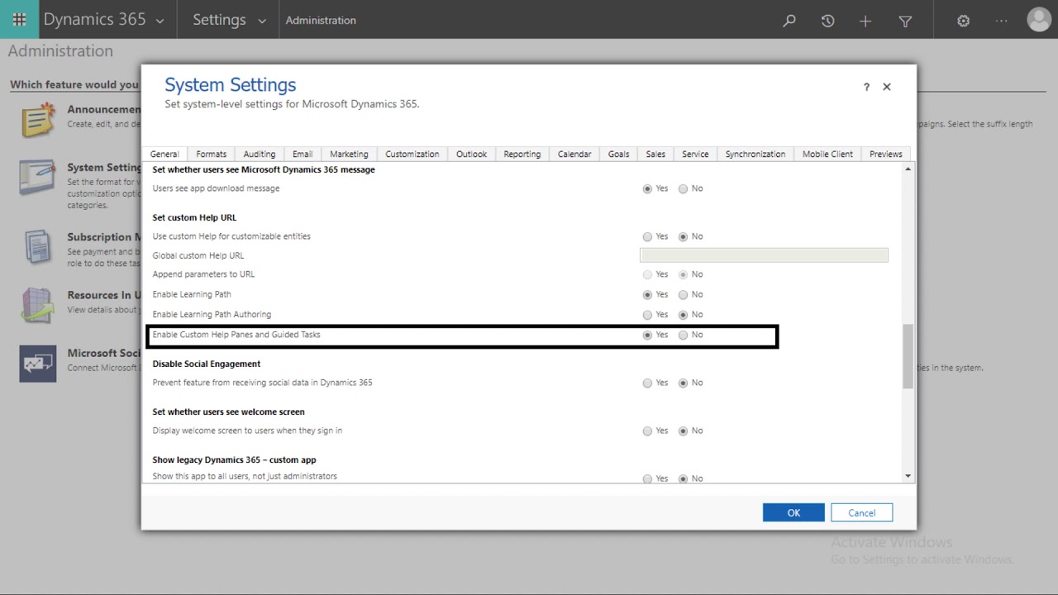Click the OK button

click(x=793, y=512)
